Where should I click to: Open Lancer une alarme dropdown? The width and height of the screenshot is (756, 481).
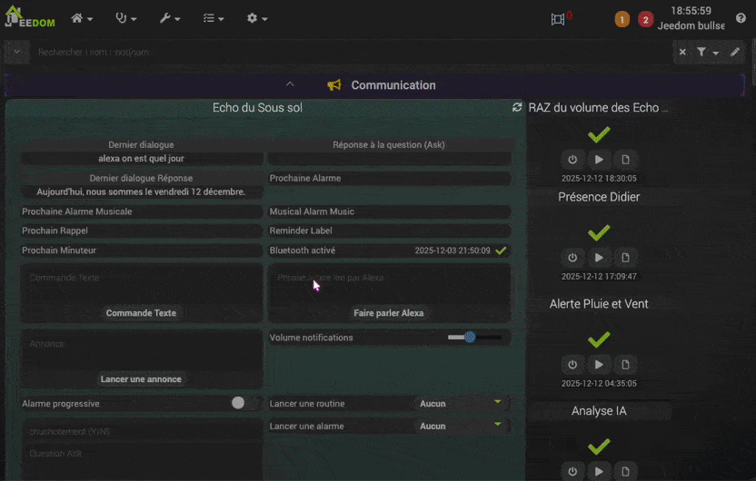tap(461, 426)
